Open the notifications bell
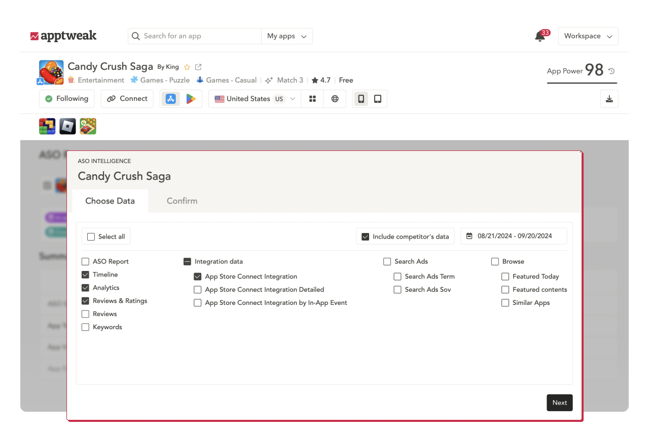649x432 pixels. [x=540, y=36]
